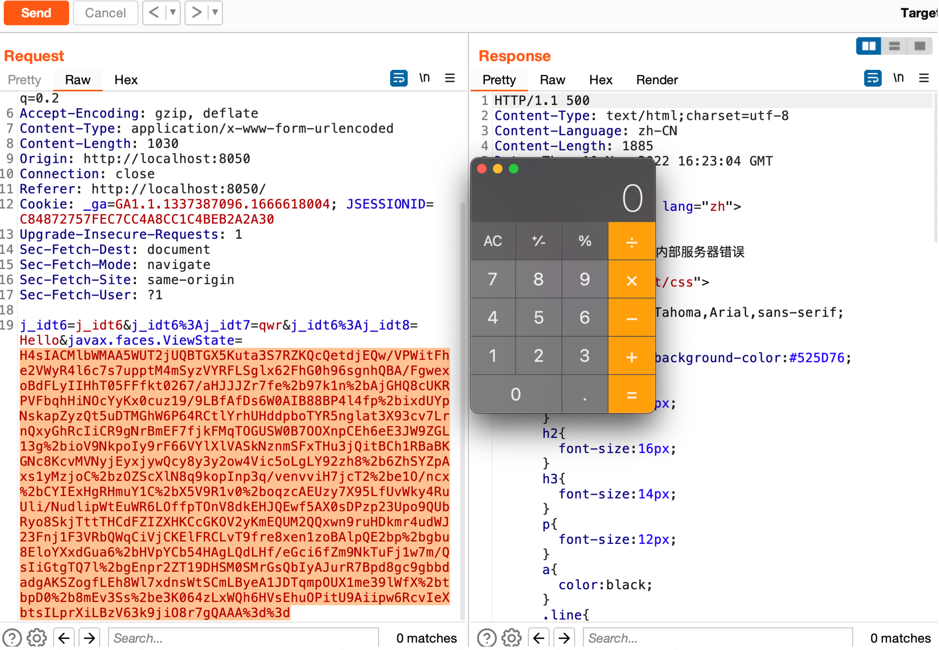Go to previous match in Response search

click(539, 638)
